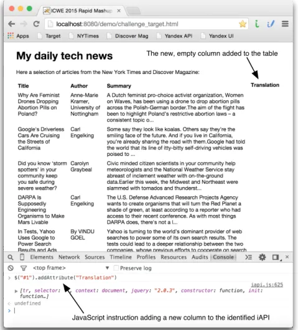Close the ICWE 2015 Rapid Mashup tab
This screenshot has height=330, width=298.
pos(119,11)
